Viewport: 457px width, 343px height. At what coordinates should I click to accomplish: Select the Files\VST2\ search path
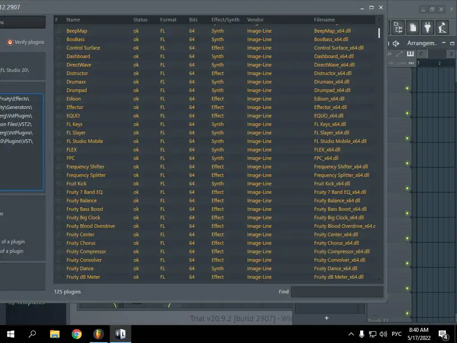[16, 124]
